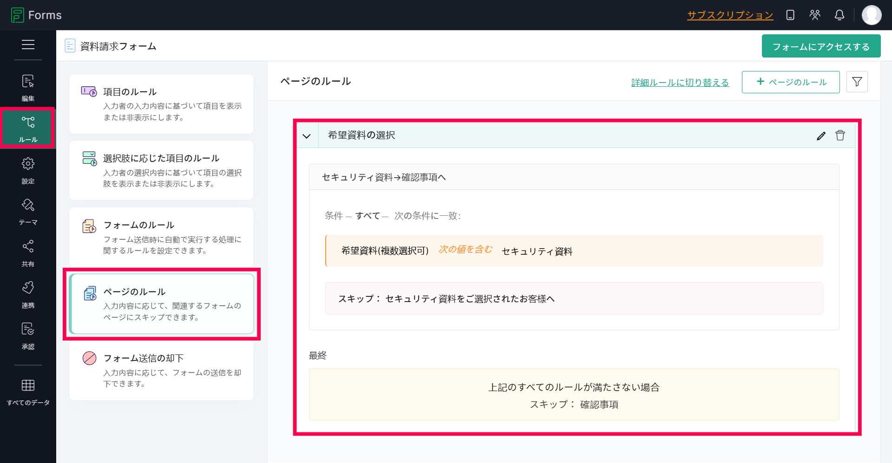The width and height of the screenshot is (892, 463).
Task: Click フォームにアクセスする button
Action: [x=821, y=46]
